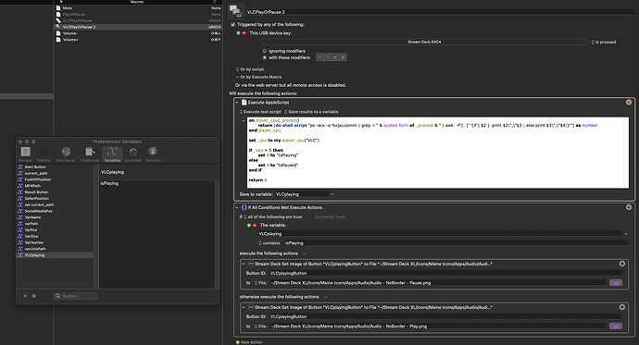Click purple file chooser button for Pause.png
This screenshot has width=639, height=345.
pos(615,283)
